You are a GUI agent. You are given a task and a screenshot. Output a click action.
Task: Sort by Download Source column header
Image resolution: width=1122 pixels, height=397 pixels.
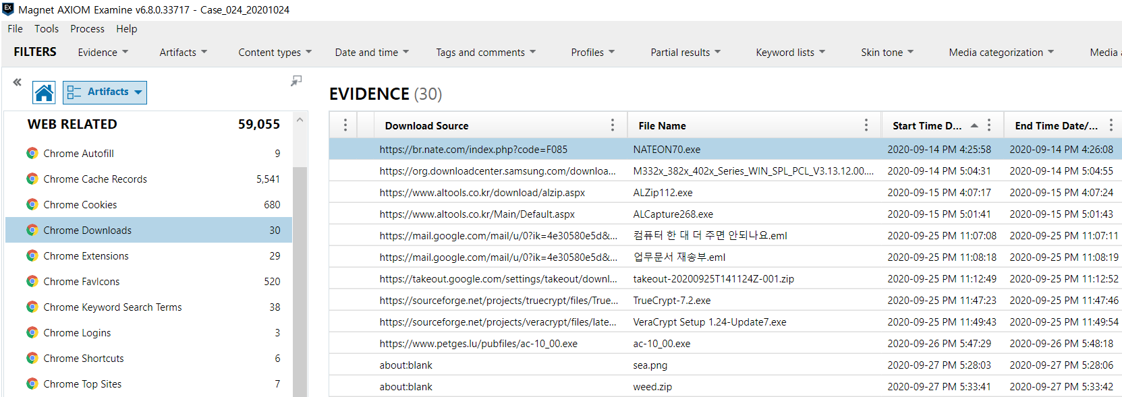tap(426, 125)
